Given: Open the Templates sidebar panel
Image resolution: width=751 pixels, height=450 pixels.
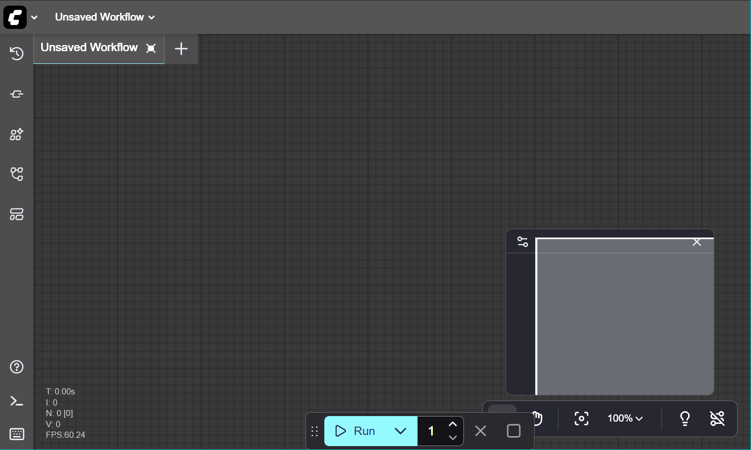Looking at the screenshot, I should 17,215.
